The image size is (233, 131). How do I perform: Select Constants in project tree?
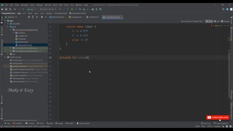pos(22,39)
